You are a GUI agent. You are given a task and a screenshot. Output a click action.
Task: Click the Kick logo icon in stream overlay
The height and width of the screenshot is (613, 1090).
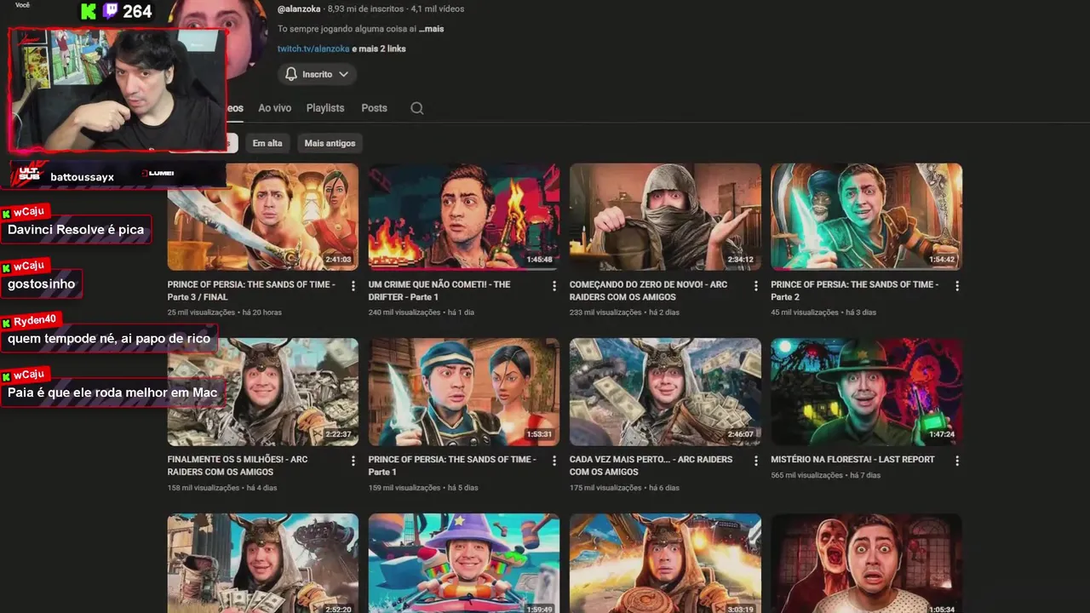pyautogui.click(x=89, y=11)
